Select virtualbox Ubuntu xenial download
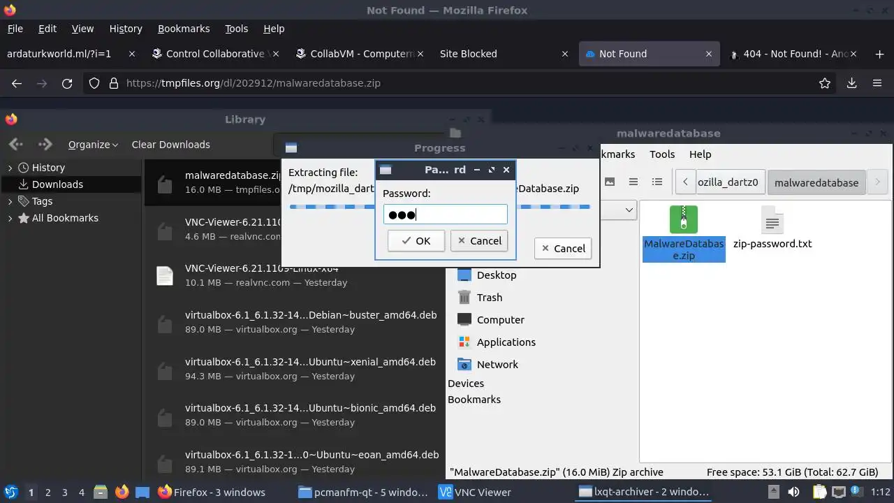894x503 pixels. [295, 369]
